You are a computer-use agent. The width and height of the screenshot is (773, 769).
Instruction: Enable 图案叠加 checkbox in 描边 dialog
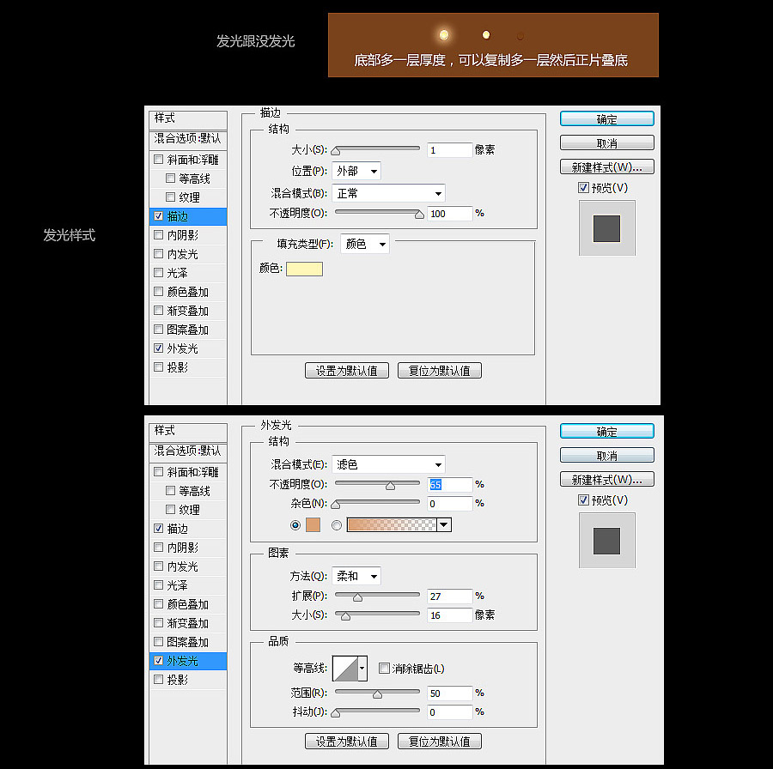click(x=158, y=329)
